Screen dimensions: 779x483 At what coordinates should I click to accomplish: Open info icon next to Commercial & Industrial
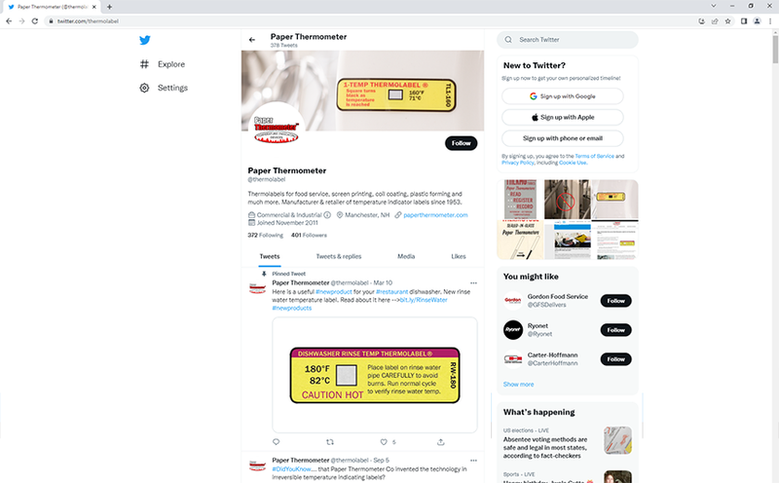[x=327, y=215]
